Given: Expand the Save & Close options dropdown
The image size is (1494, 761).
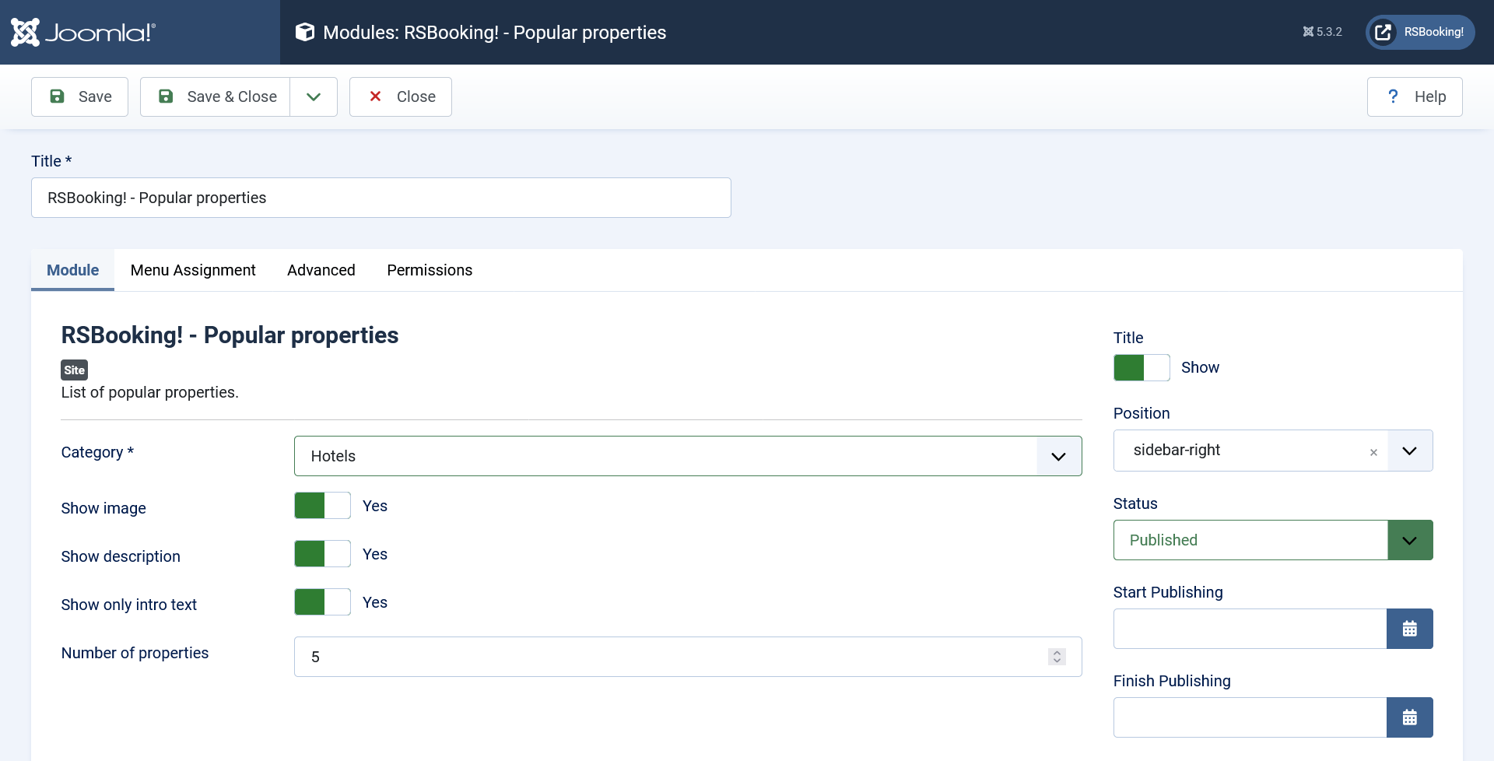Looking at the screenshot, I should (x=314, y=96).
